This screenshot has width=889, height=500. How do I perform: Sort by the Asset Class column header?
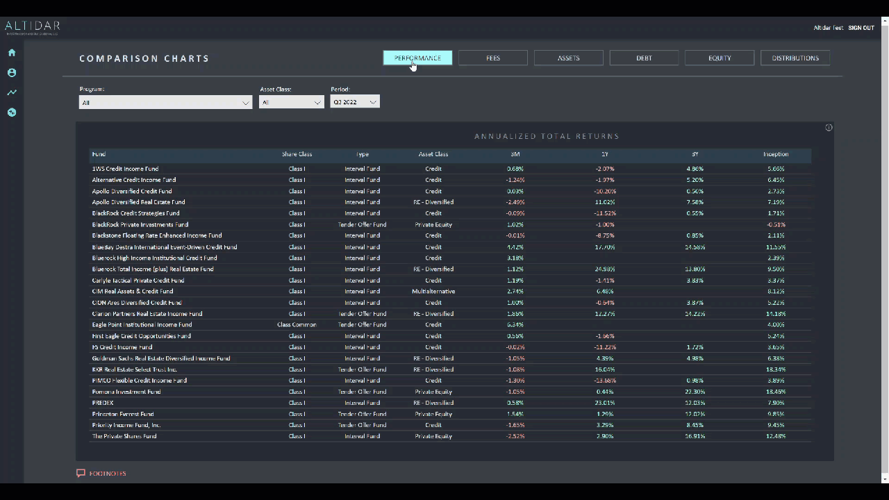pyautogui.click(x=433, y=154)
